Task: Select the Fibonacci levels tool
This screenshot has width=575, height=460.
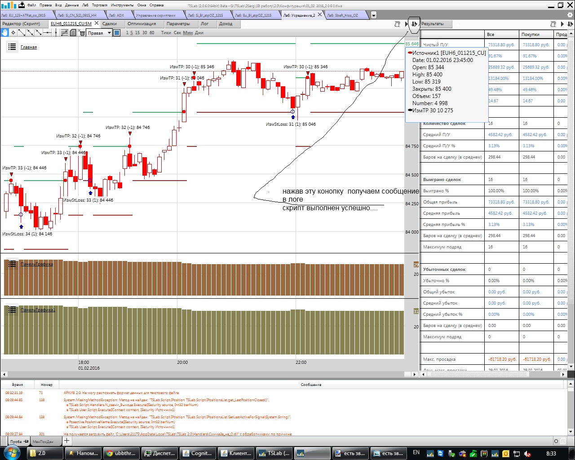Action: (65, 32)
